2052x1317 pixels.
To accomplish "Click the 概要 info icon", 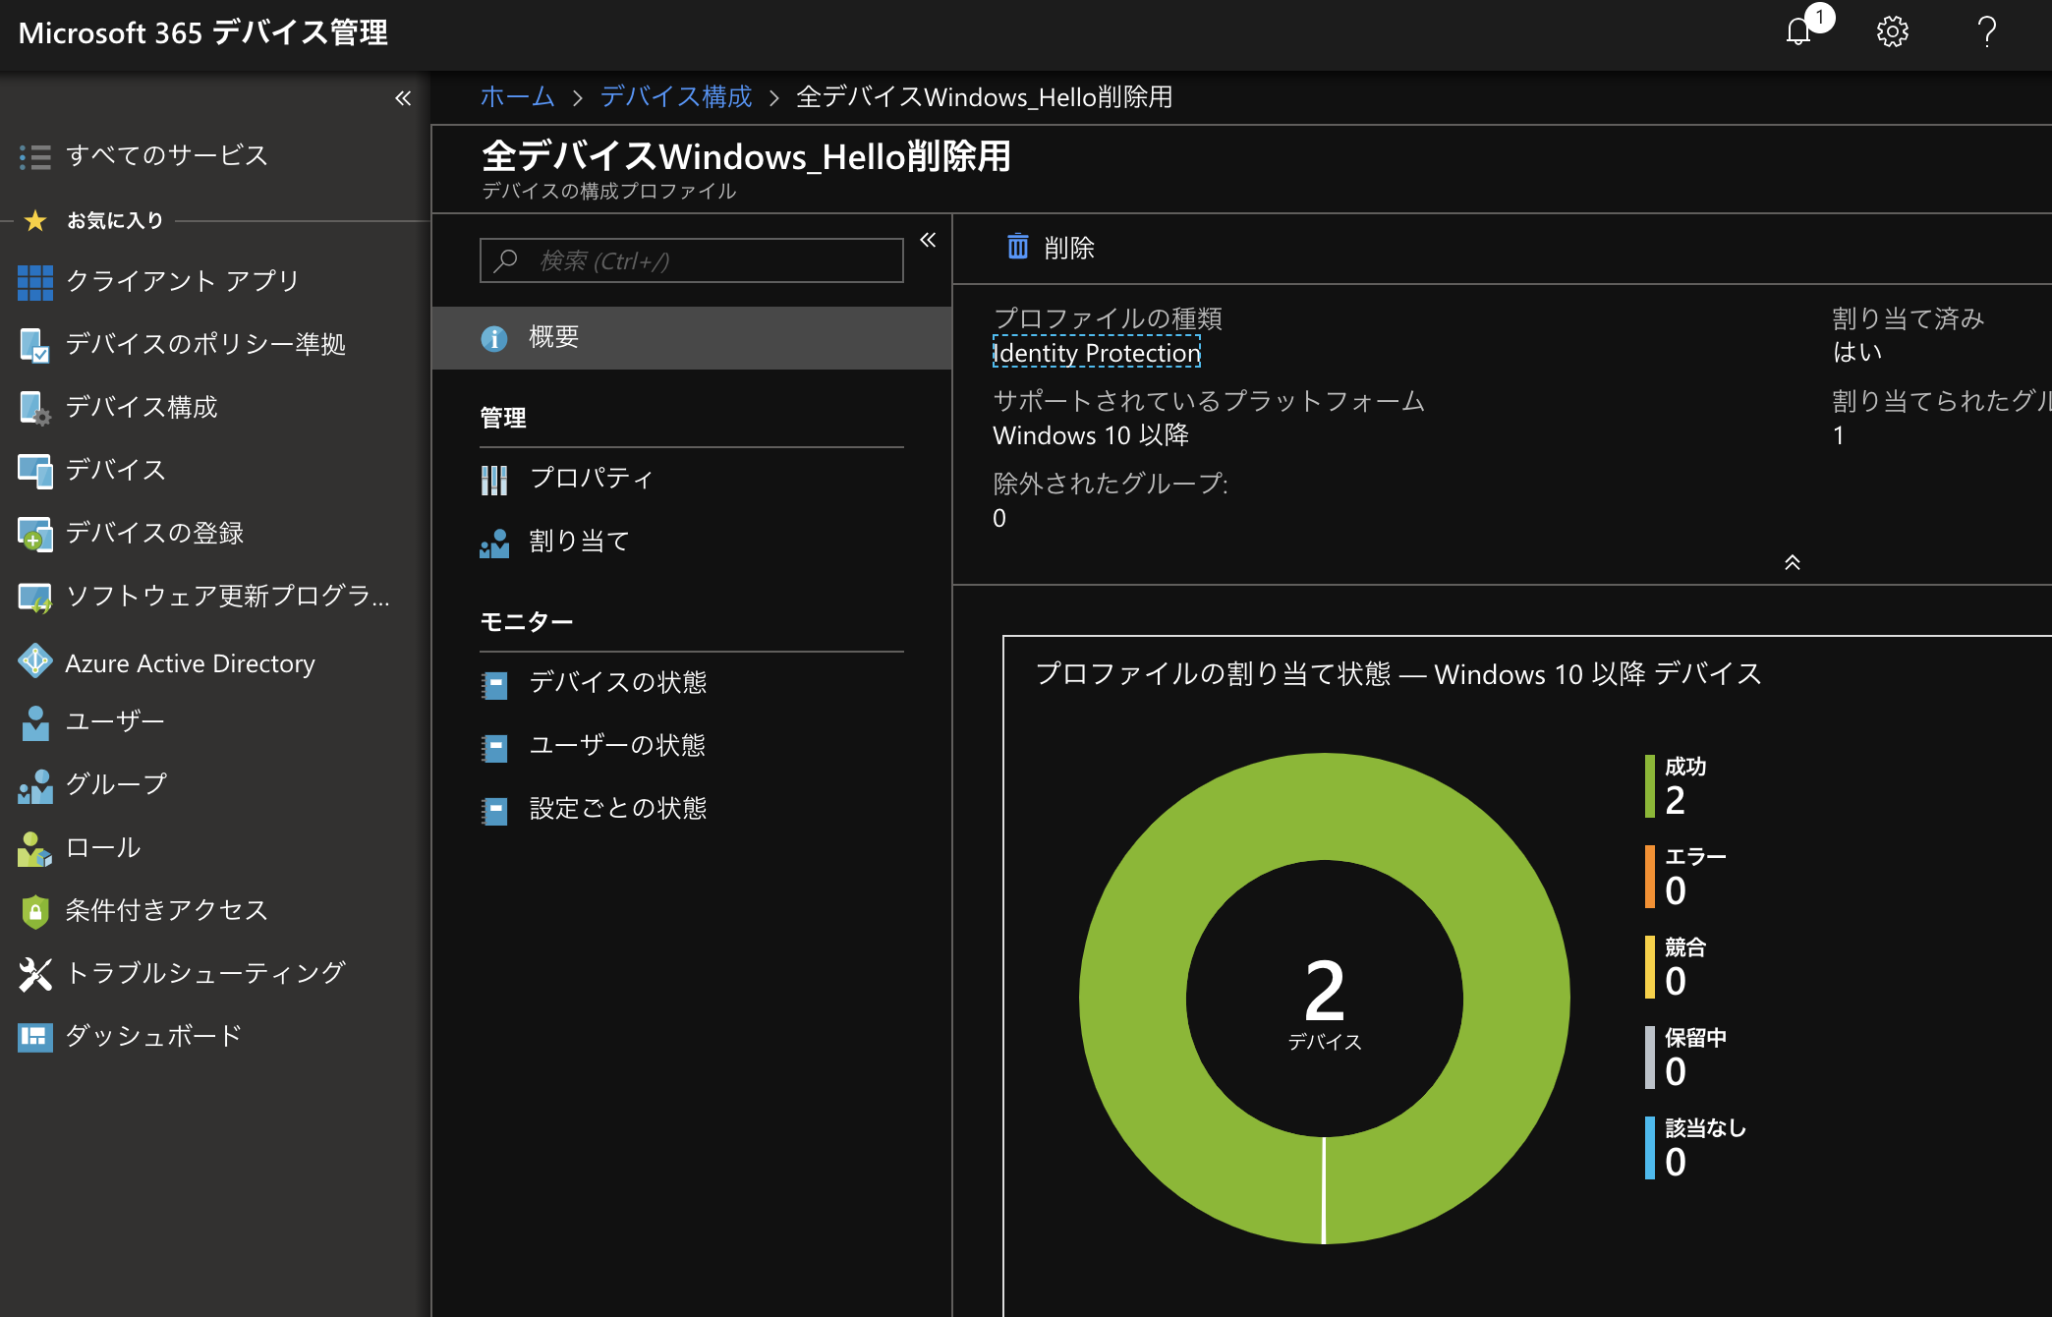I will click(x=494, y=338).
